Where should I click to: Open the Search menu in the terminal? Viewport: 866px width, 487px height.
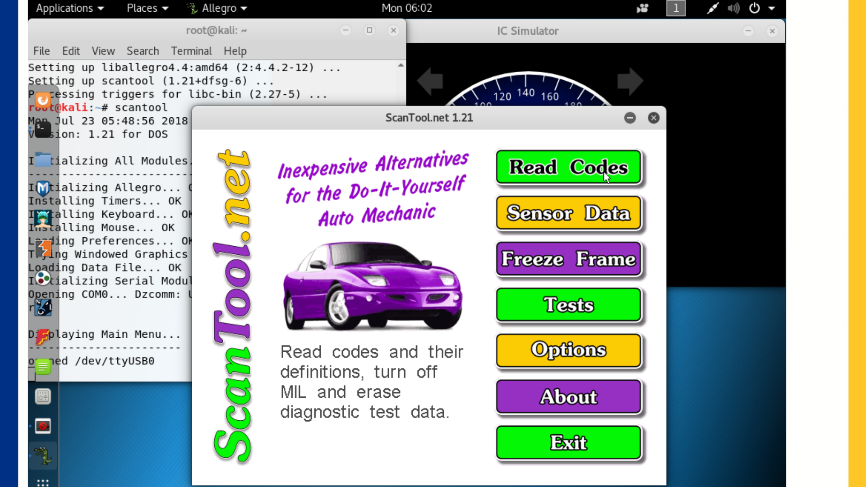tap(143, 51)
